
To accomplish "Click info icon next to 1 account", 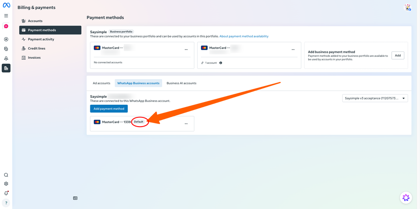I will (220, 63).
